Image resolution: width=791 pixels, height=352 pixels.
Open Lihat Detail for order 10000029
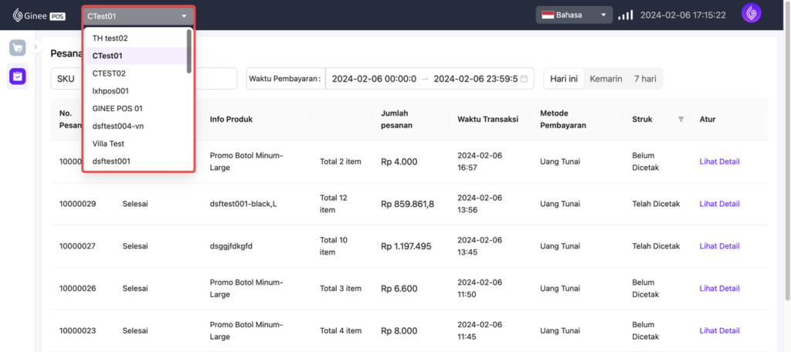[719, 204]
